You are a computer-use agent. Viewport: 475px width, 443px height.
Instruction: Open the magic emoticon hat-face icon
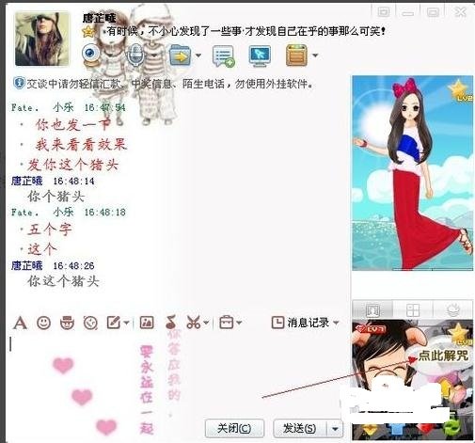coord(67,323)
